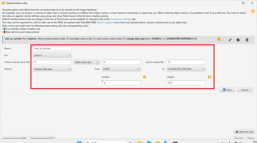Viewport: 257px width, 143px height.
Task: Expand the 'from' CHAR type dropdown
Action: pyautogui.click(x=121, y=69)
